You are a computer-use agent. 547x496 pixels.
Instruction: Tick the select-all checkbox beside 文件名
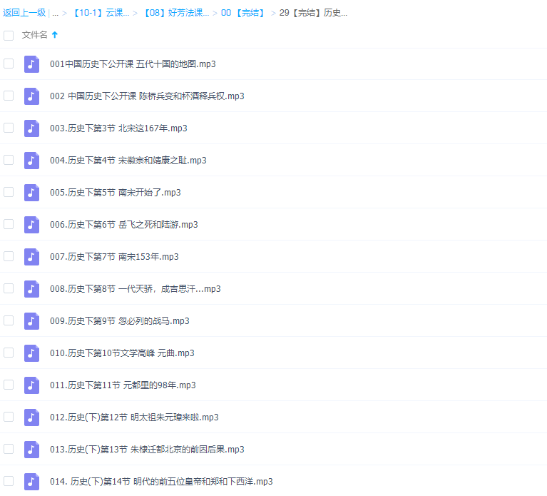[x=9, y=35]
